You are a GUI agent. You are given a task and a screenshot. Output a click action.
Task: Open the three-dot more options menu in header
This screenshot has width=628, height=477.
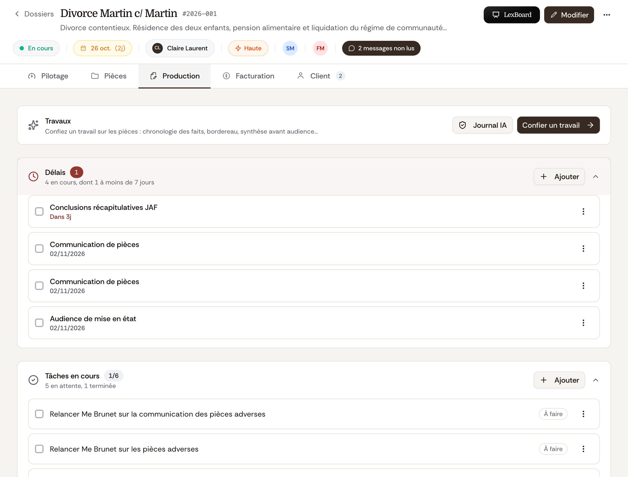607,15
